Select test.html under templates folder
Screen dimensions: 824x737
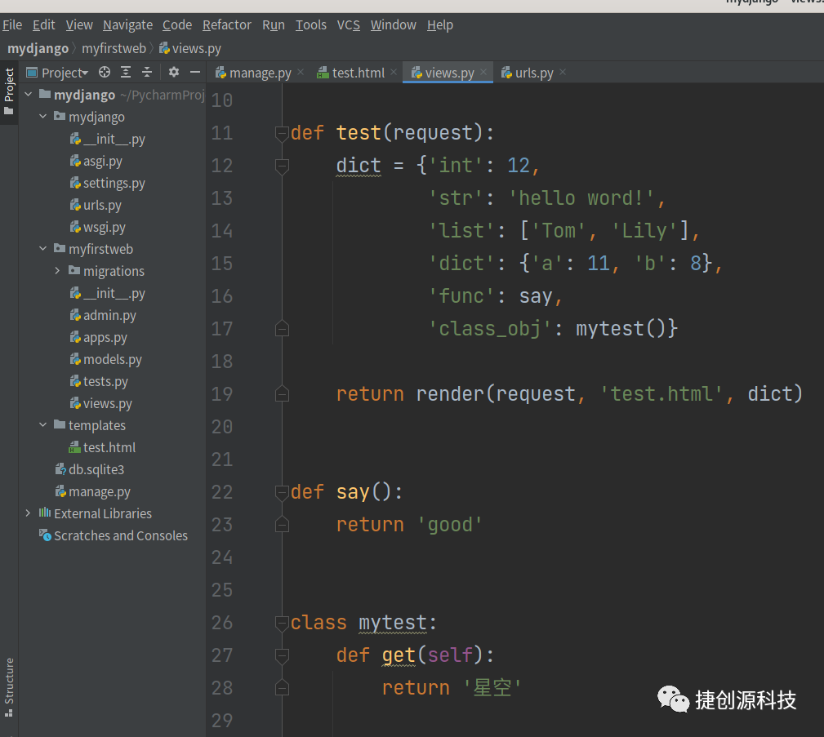coord(102,447)
